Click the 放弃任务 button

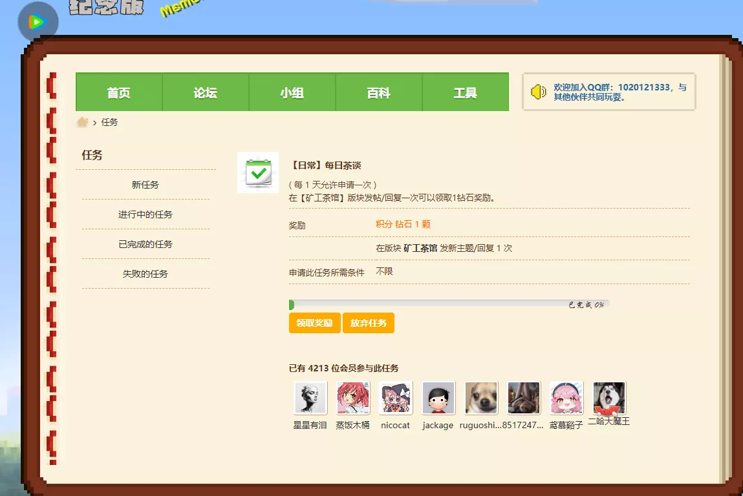(x=369, y=323)
